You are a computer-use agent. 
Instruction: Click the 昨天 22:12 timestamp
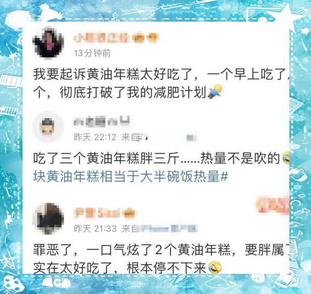pyautogui.click(x=95, y=137)
